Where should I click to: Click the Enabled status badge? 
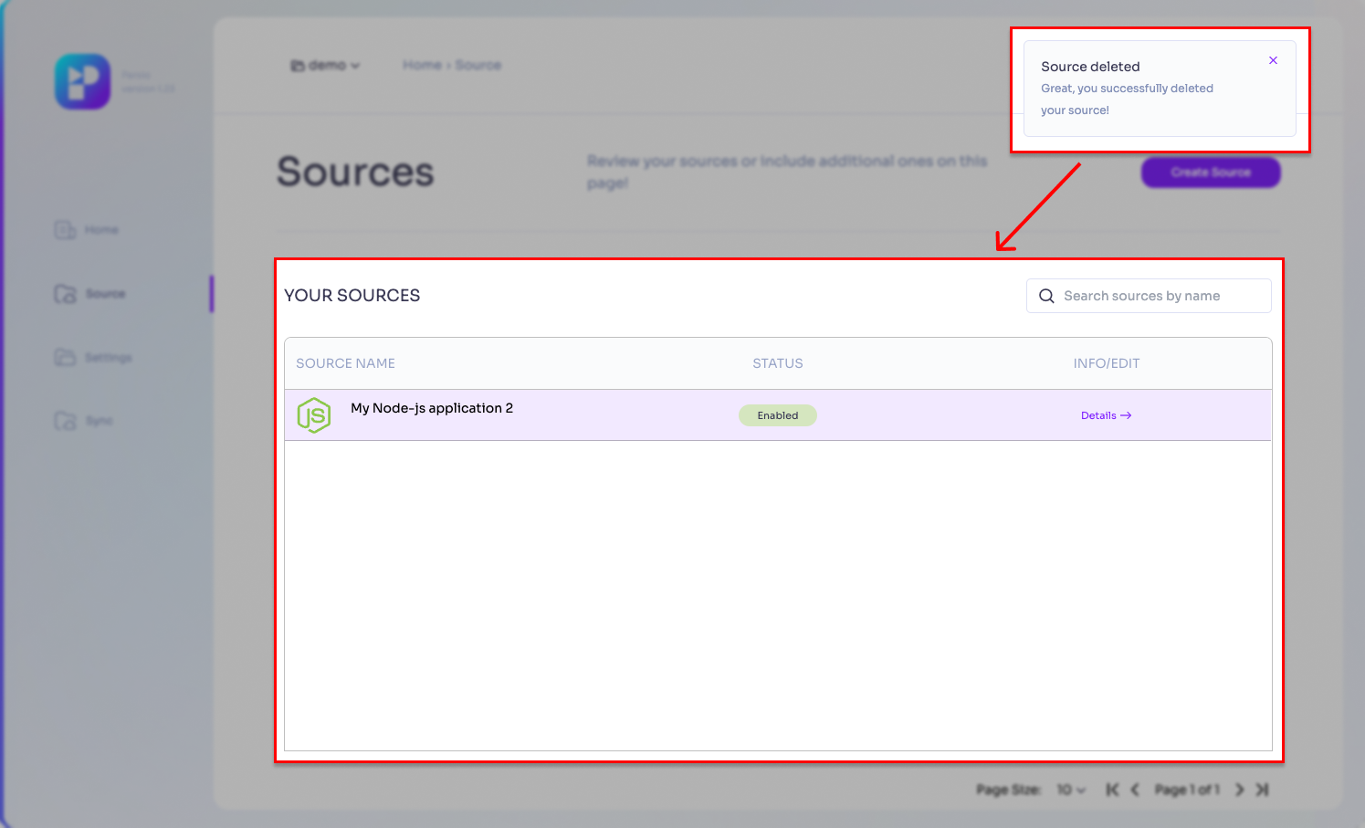(x=777, y=415)
